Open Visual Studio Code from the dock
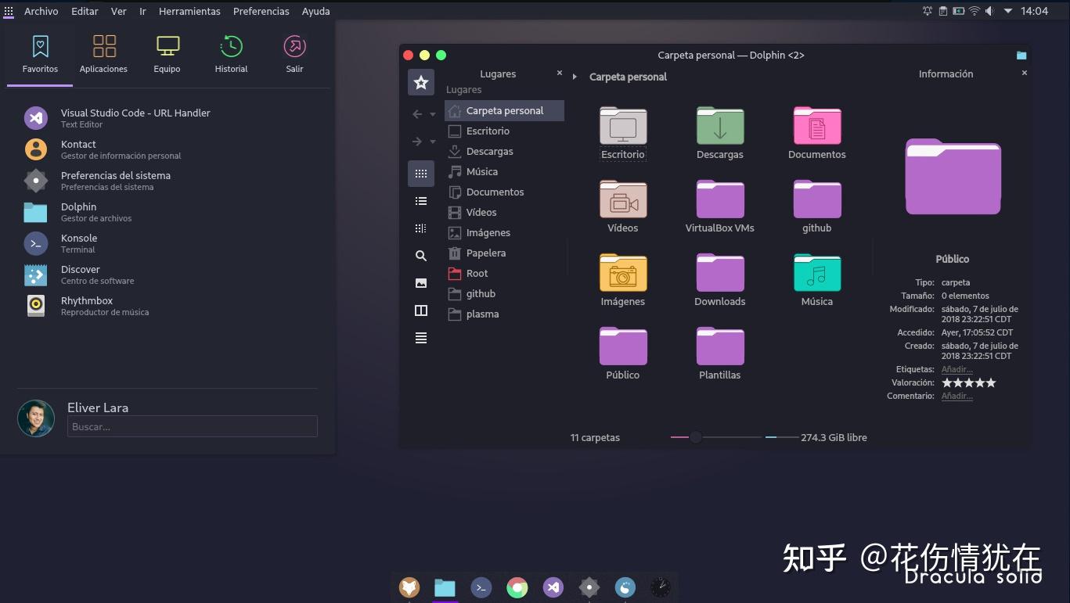 553,587
